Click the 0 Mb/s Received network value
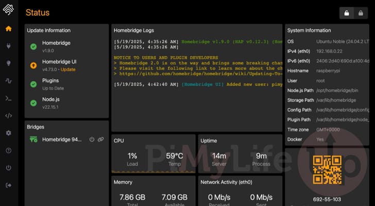375x206 pixels. (219, 197)
